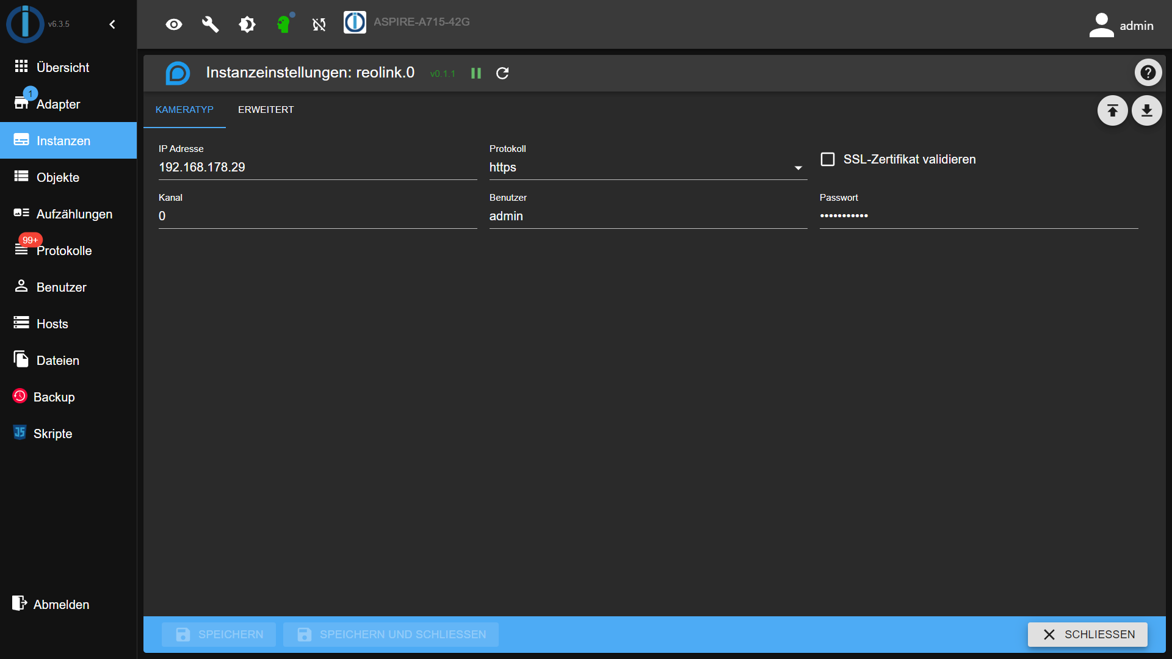
Task: Click the Instanzeinstellungen: reolink.0 title
Action: pyautogui.click(x=310, y=73)
